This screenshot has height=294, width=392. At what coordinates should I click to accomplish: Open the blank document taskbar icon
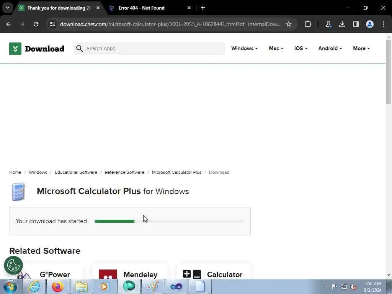200,286
